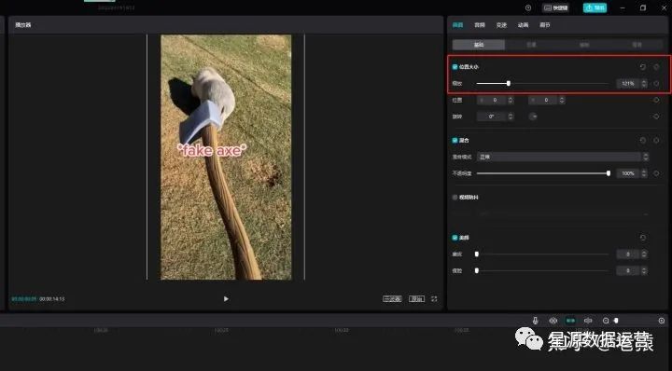Click the position X input field
The image size is (672, 371).
pos(492,100)
